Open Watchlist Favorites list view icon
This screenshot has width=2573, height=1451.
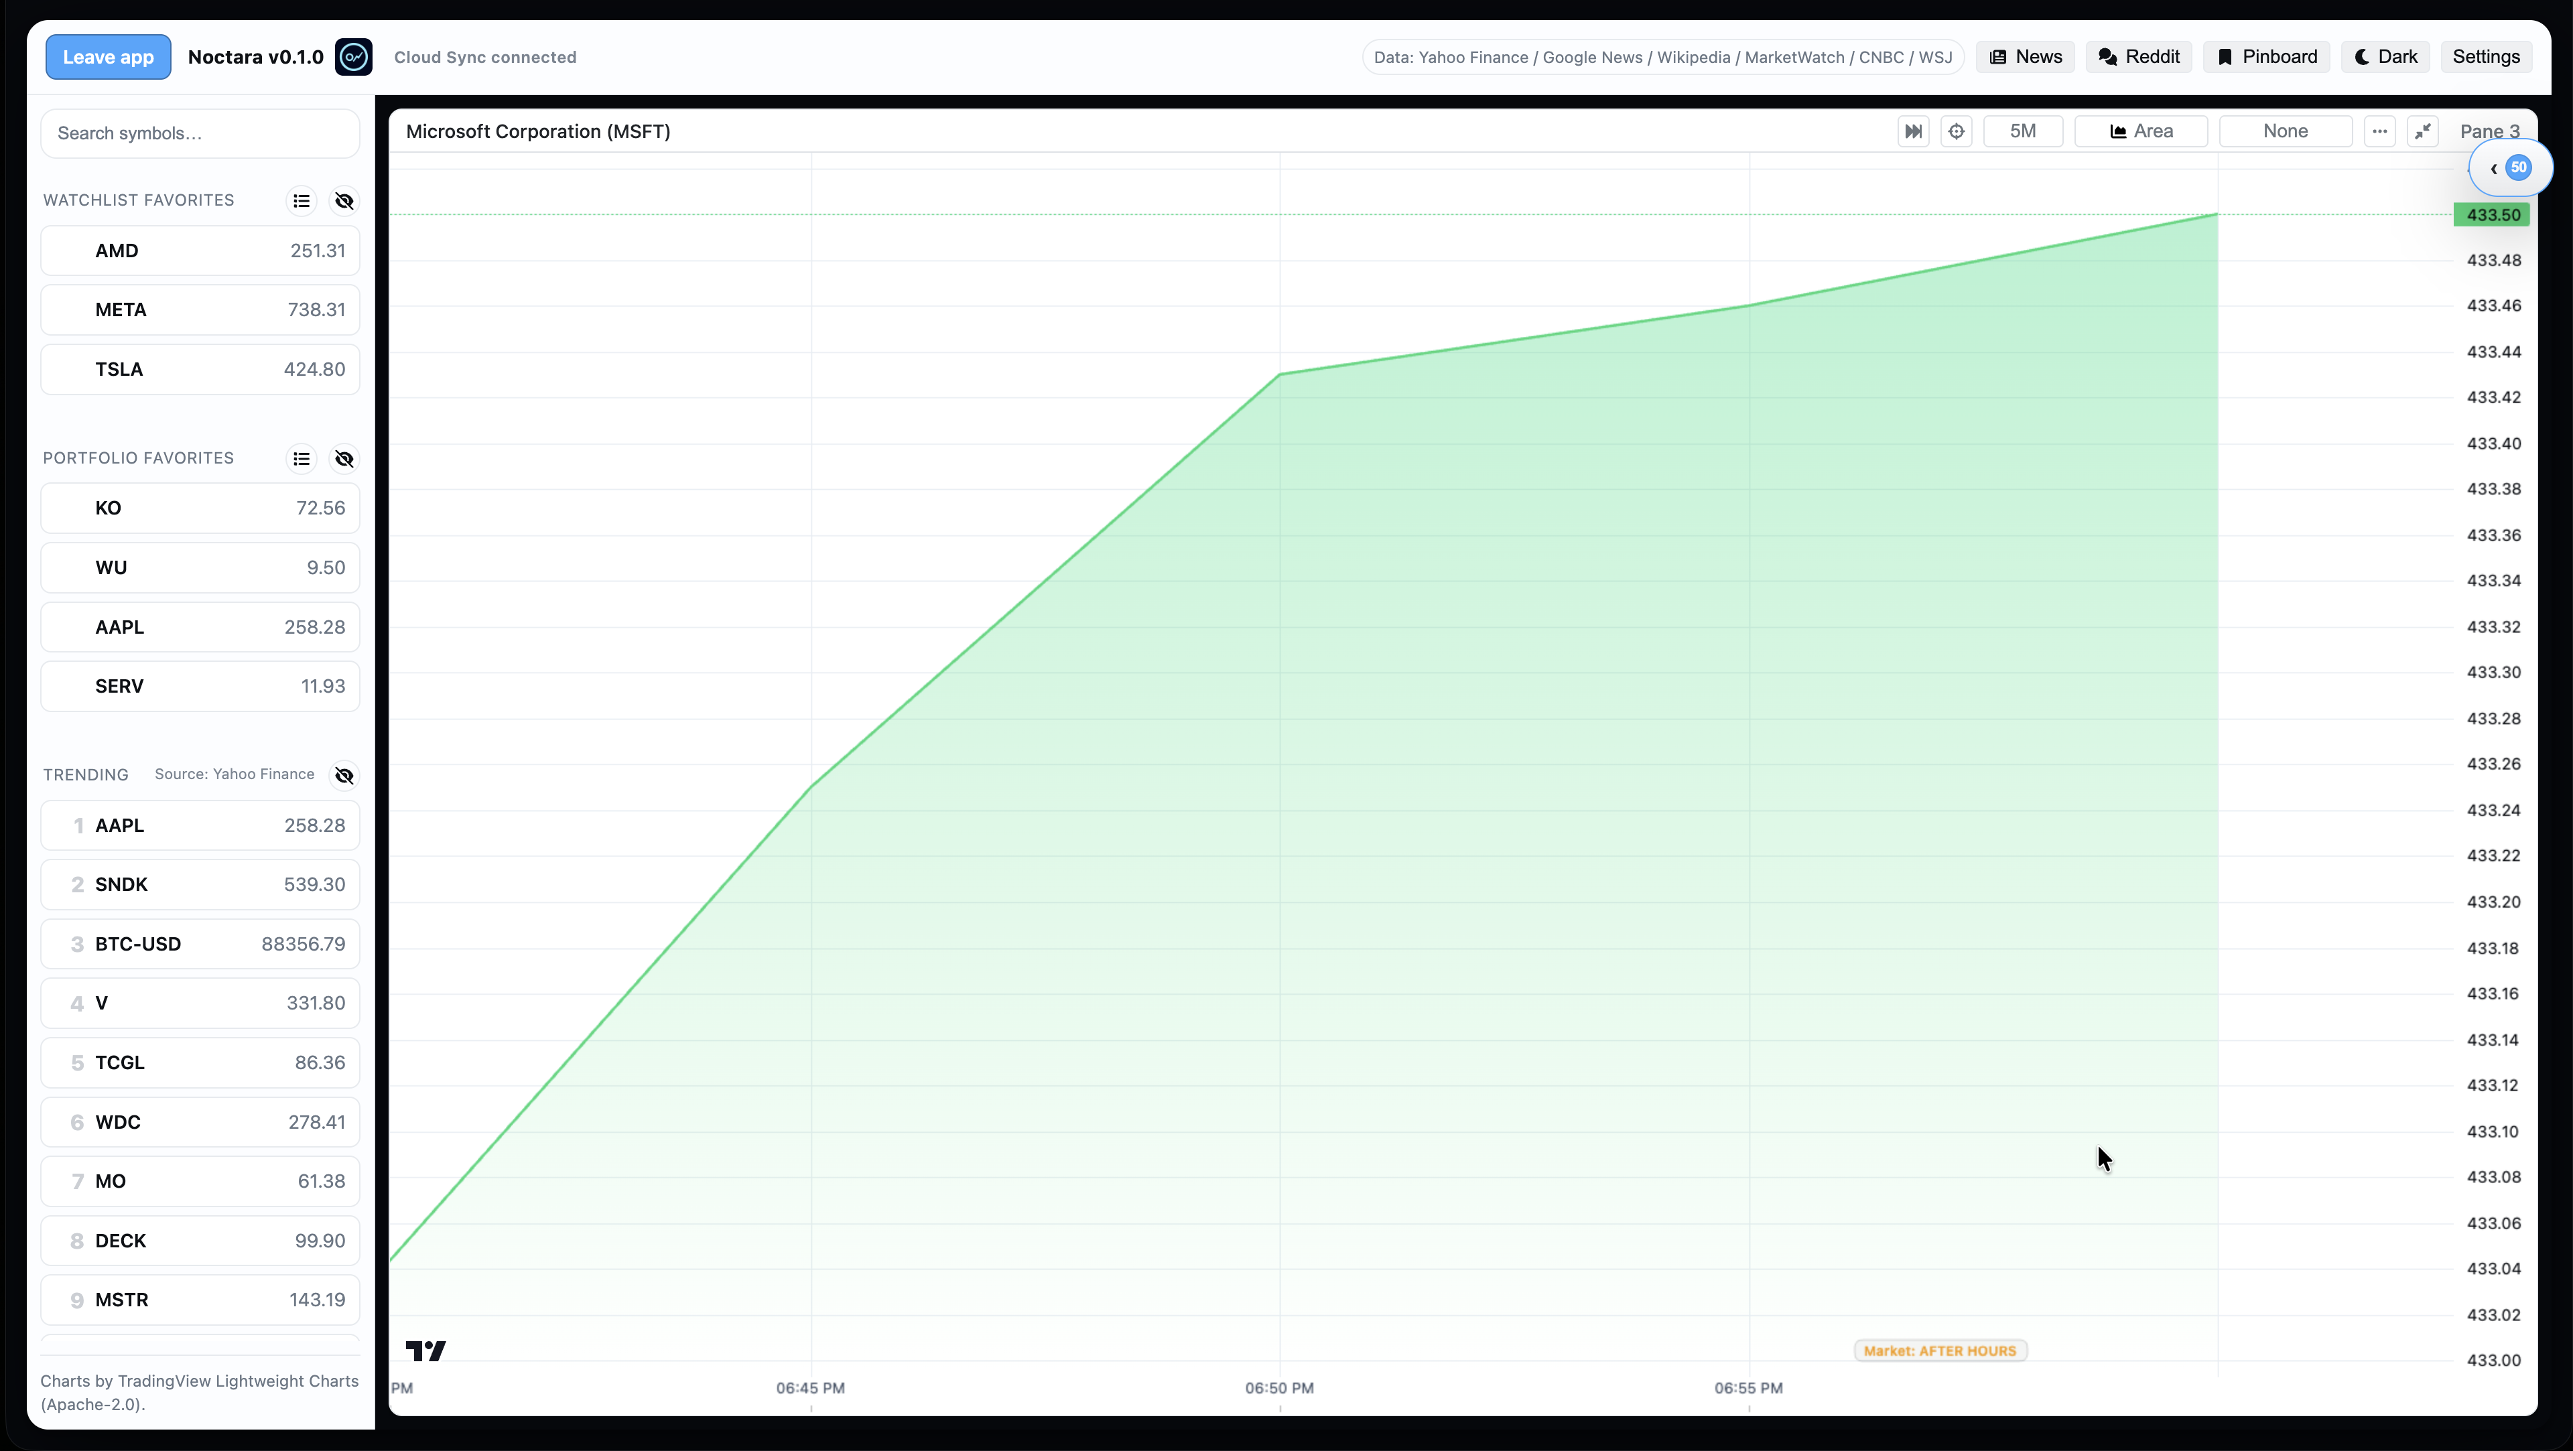click(301, 201)
